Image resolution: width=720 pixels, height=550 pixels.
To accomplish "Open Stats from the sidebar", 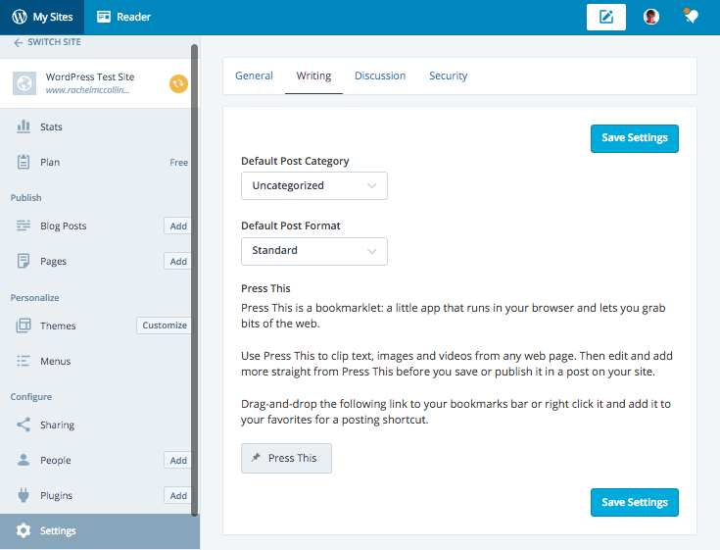I will pyautogui.click(x=51, y=126).
